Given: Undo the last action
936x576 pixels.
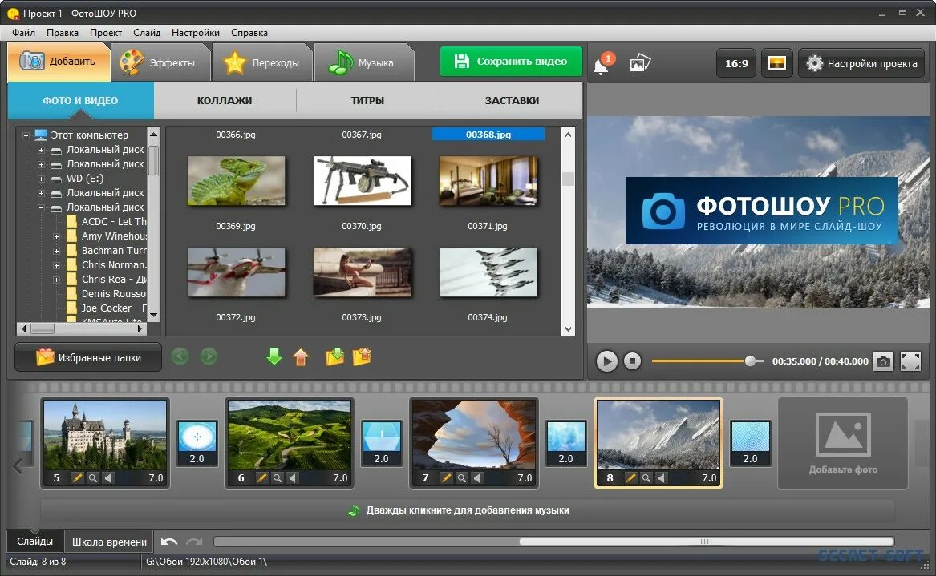Looking at the screenshot, I should coord(169,542).
